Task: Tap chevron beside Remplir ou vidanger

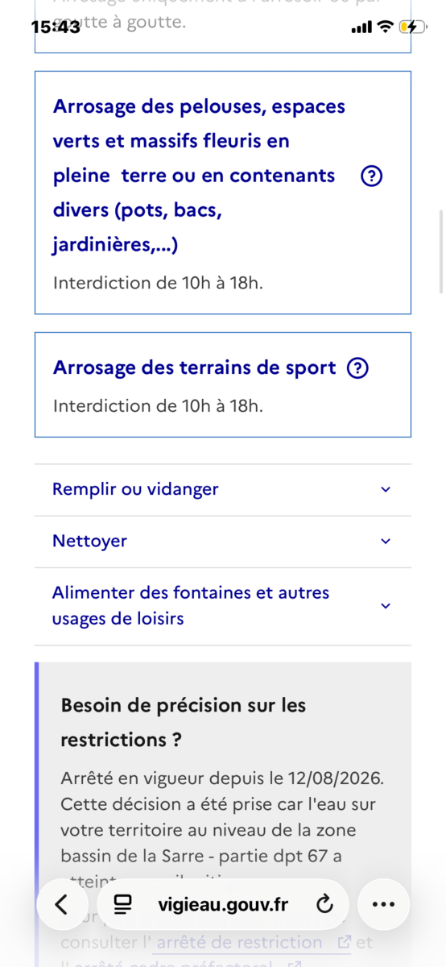Action: pyautogui.click(x=386, y=489)
